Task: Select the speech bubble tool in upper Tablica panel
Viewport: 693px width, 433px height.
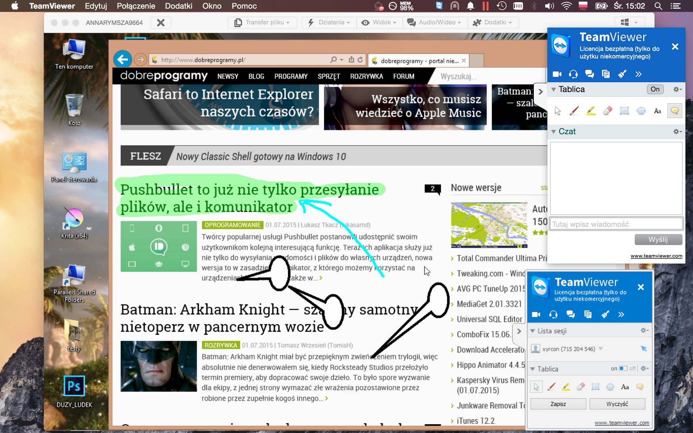Action: [x=675, y=111]
